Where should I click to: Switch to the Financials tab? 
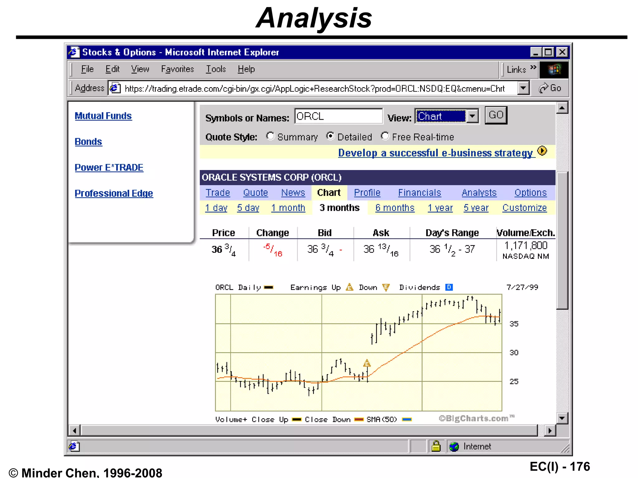coord(419,193)
